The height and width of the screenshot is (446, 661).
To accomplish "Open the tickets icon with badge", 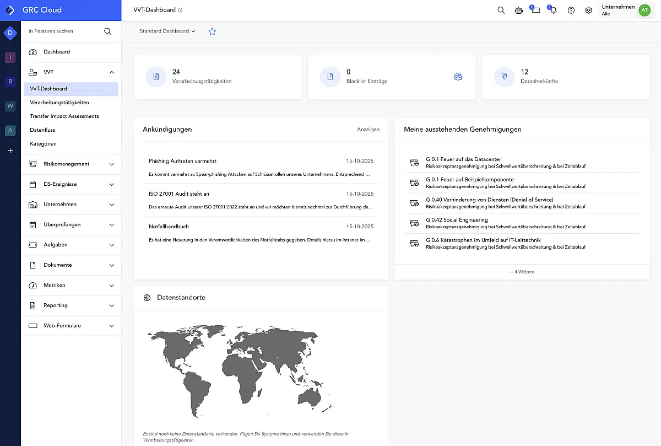I will pyautogui.click(x=535, y=10).
